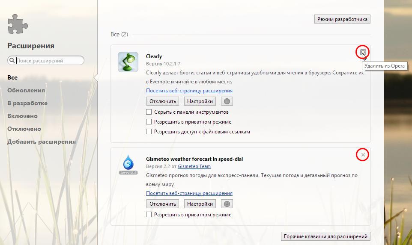Visit the Gismeteo extension web page link
412x245 pixels.
point(189,193)
